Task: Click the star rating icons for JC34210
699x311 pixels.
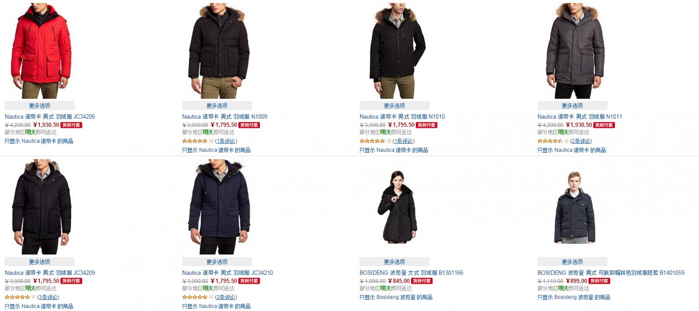Action: coord(195,297)
